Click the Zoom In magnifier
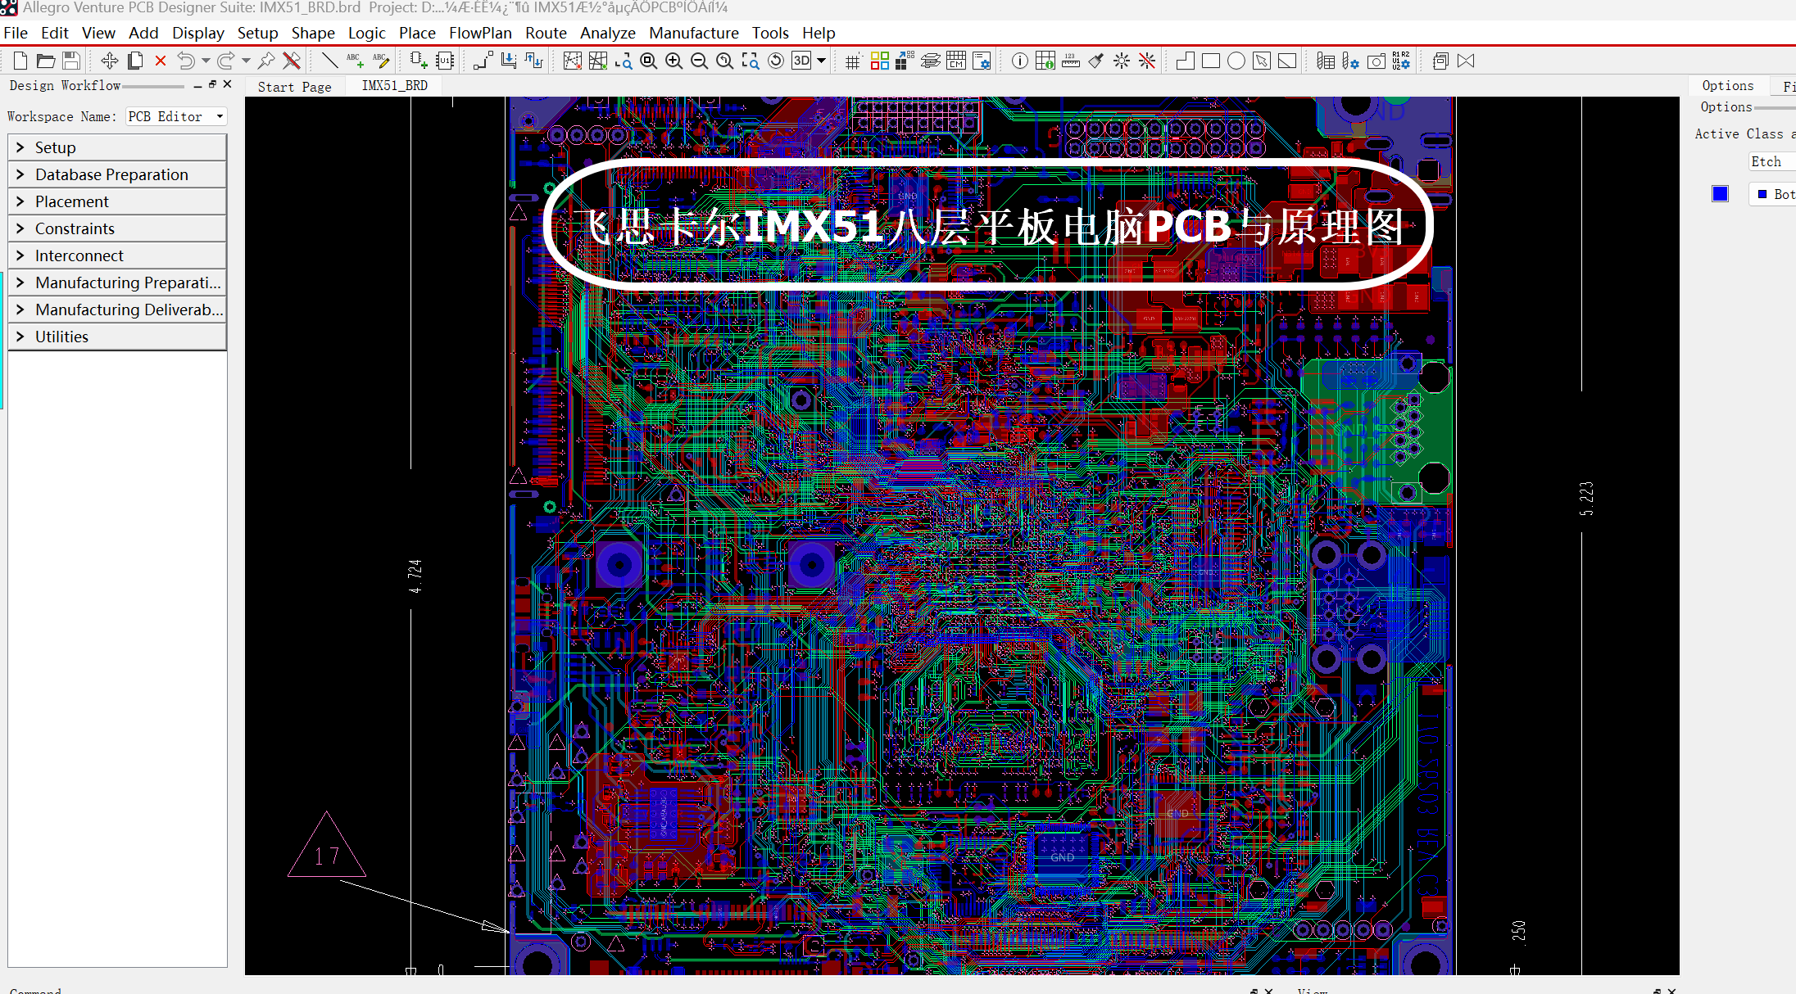This screenshot has width=1796, height=994. (674, 61)
